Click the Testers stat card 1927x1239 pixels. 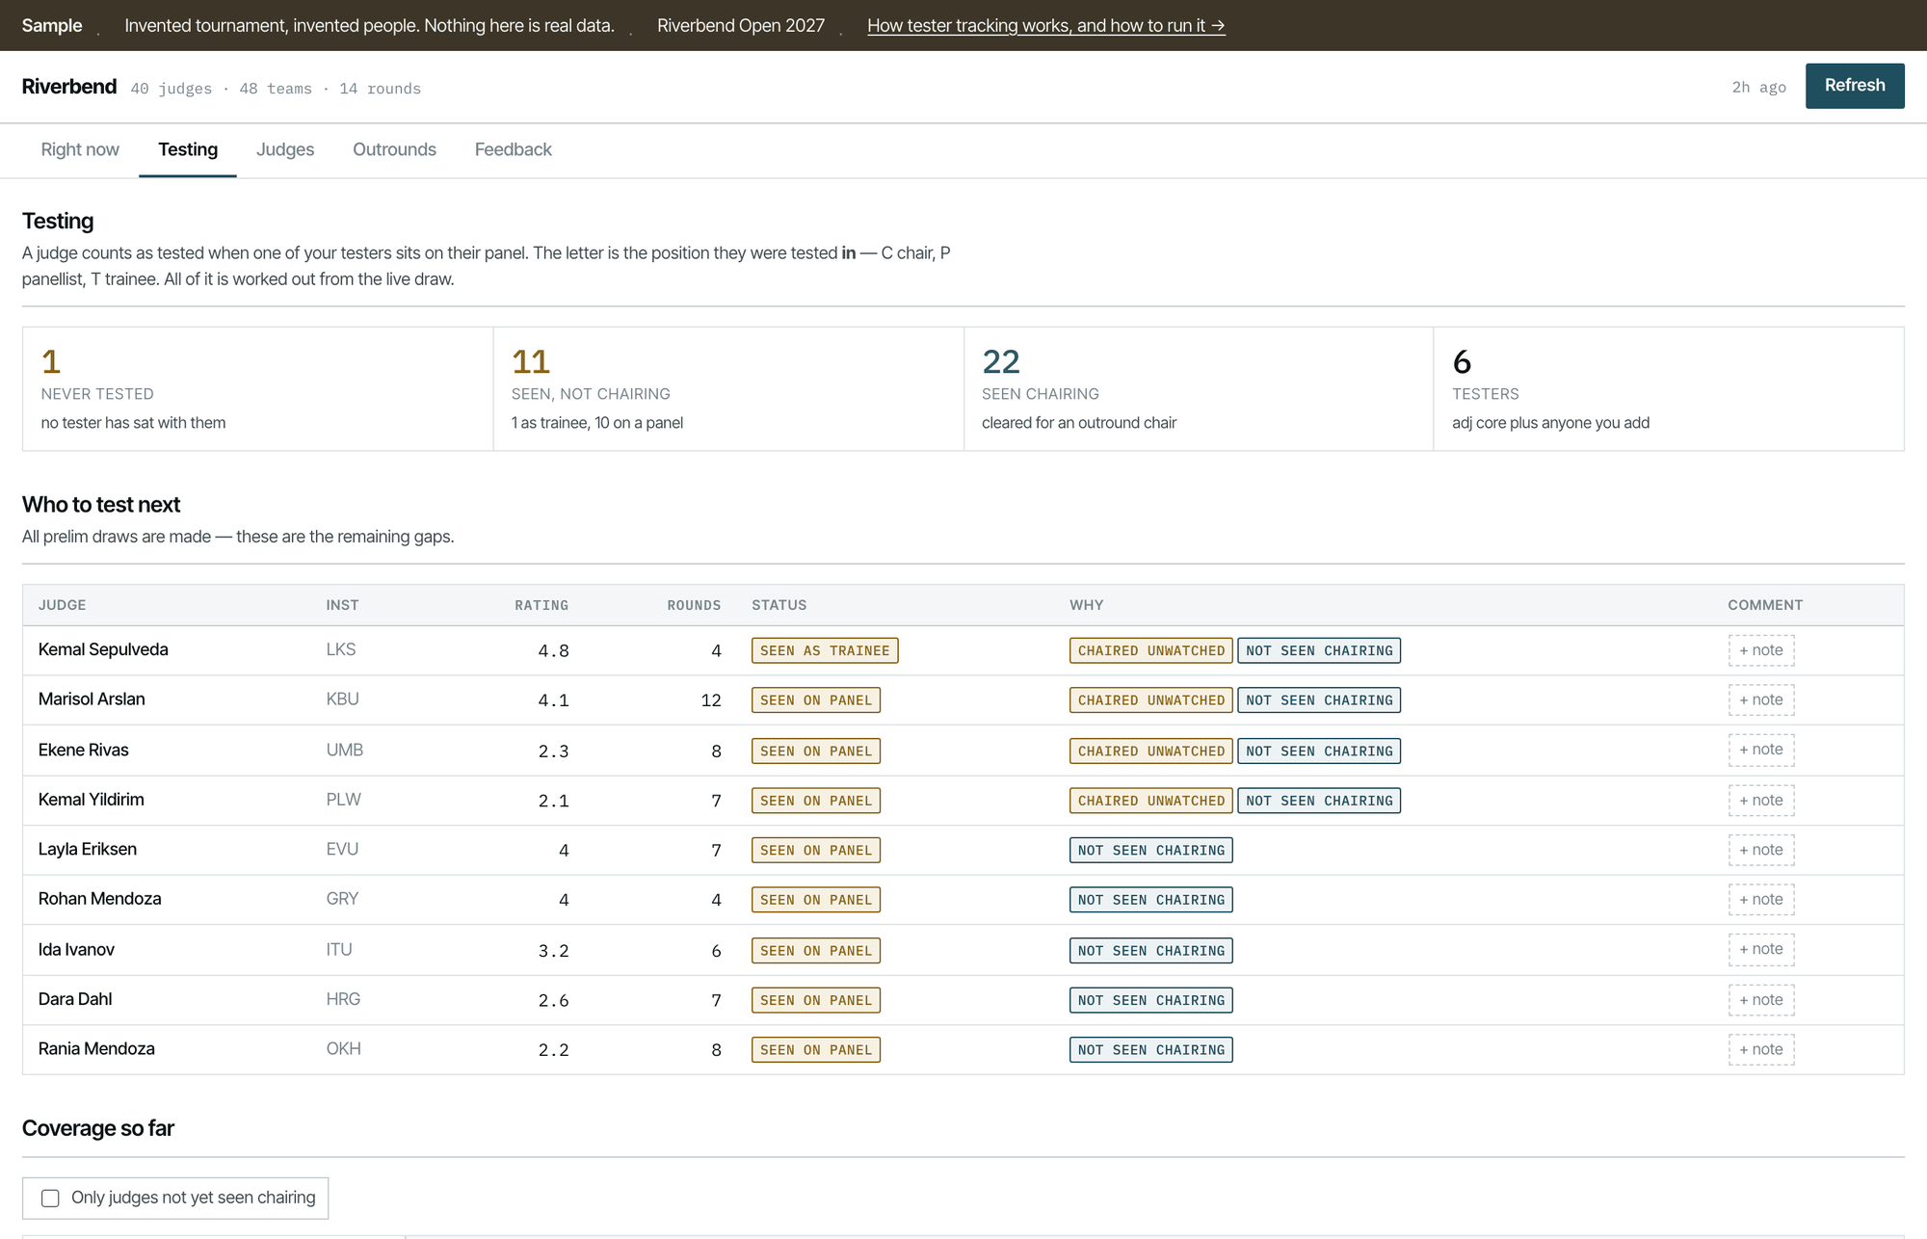pos(1669,389)
